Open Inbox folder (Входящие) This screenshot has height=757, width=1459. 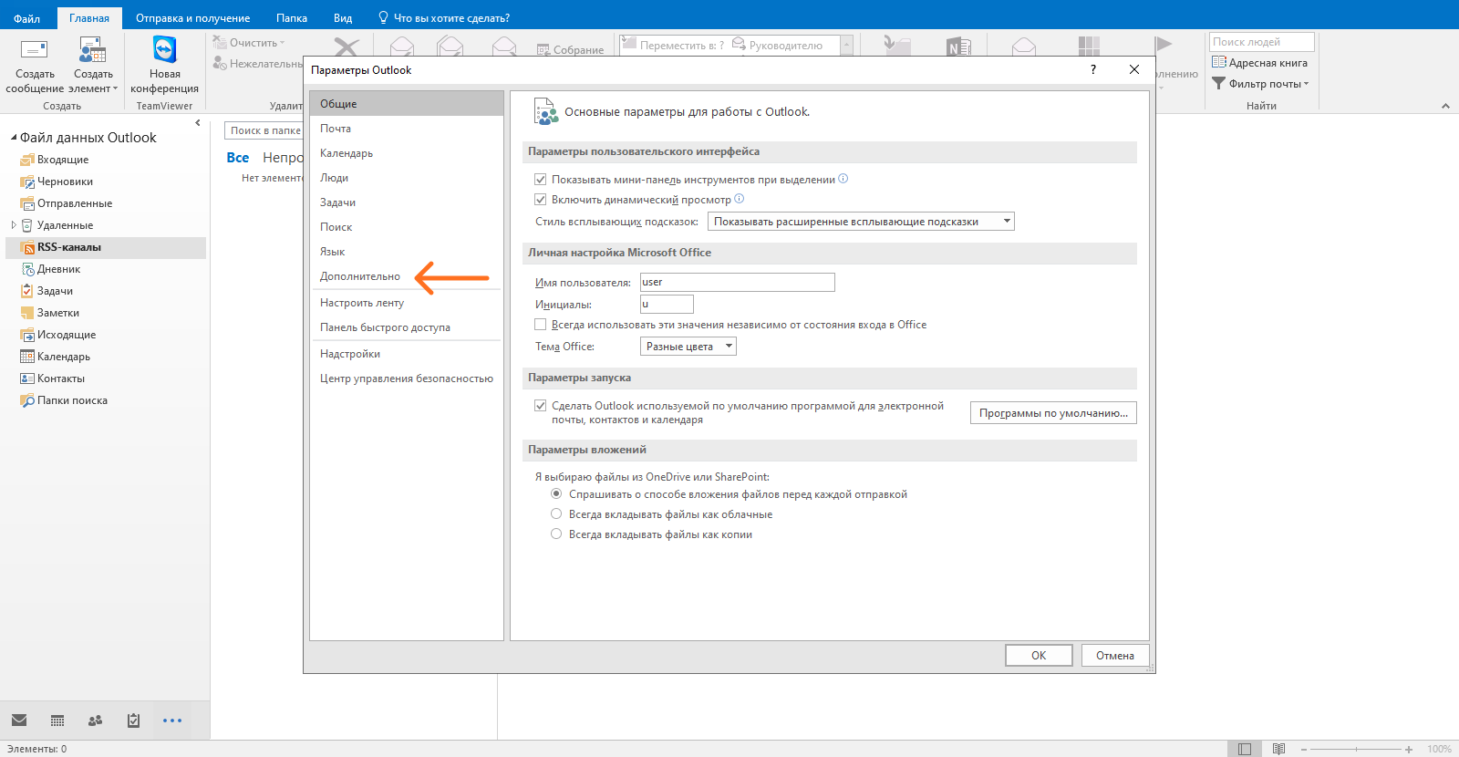pyautogui.click(x=63, y=160)
